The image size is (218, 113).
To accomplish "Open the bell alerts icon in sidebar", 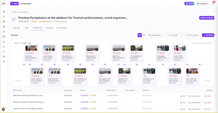I will (x=4, y=52).
